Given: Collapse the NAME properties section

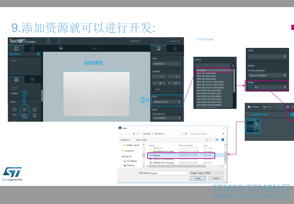Looking at the screenshot, I should 181,59.
